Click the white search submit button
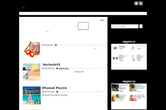The width and height of the screenshot is (166, 110). [x=141, y=26]
